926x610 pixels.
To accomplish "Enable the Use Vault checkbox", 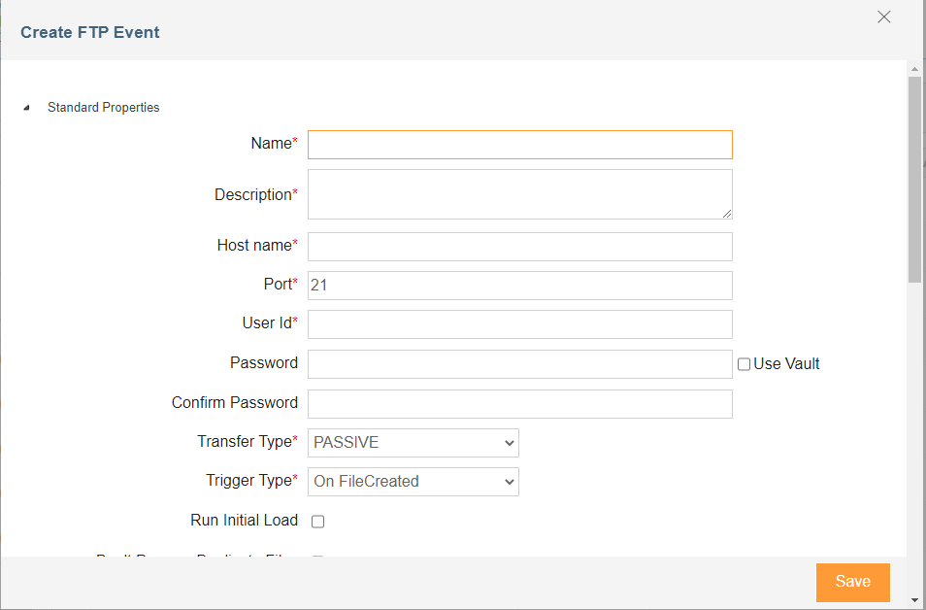I will [744, 364].
